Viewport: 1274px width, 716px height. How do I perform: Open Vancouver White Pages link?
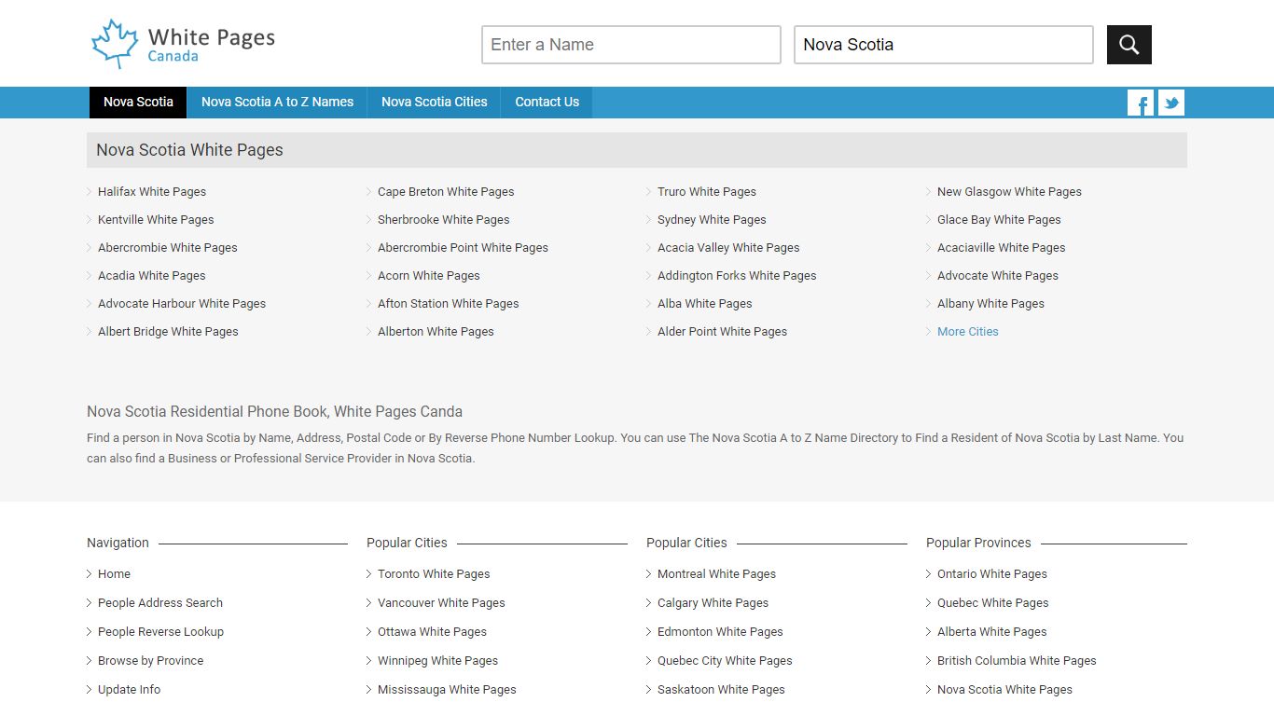(441, 603)
